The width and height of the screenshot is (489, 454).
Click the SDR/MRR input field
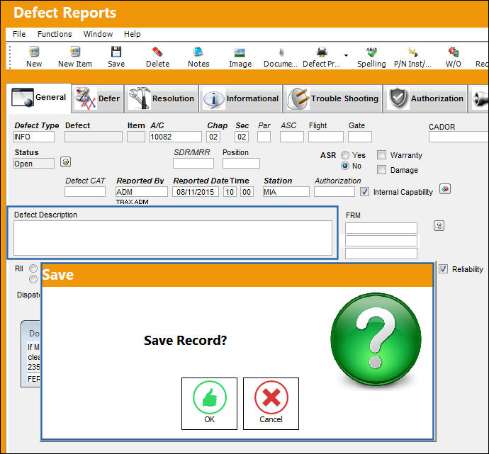coord(193,164)
